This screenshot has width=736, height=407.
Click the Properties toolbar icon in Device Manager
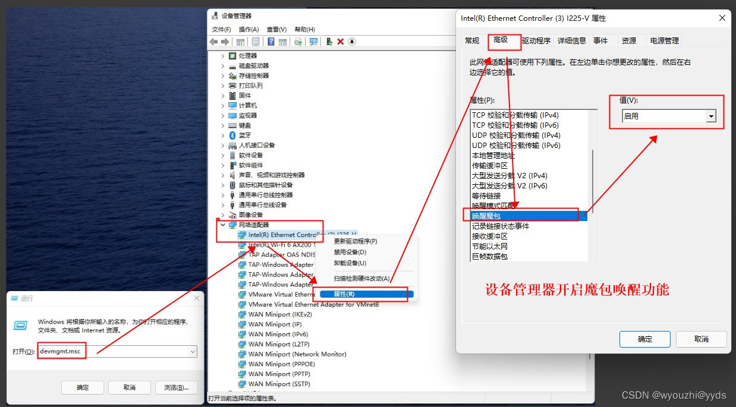tap(256, 42)
